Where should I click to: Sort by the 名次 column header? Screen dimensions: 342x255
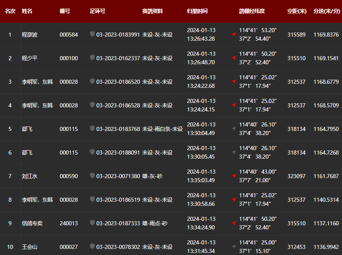pyautogui.click(x=10, y=11)
